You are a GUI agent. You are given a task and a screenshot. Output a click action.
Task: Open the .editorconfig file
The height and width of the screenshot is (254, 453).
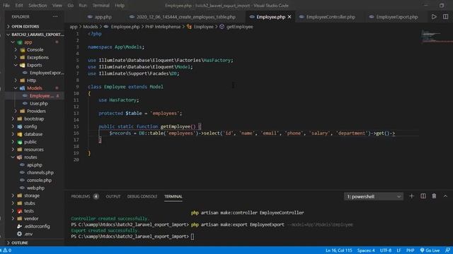(37, 226)
